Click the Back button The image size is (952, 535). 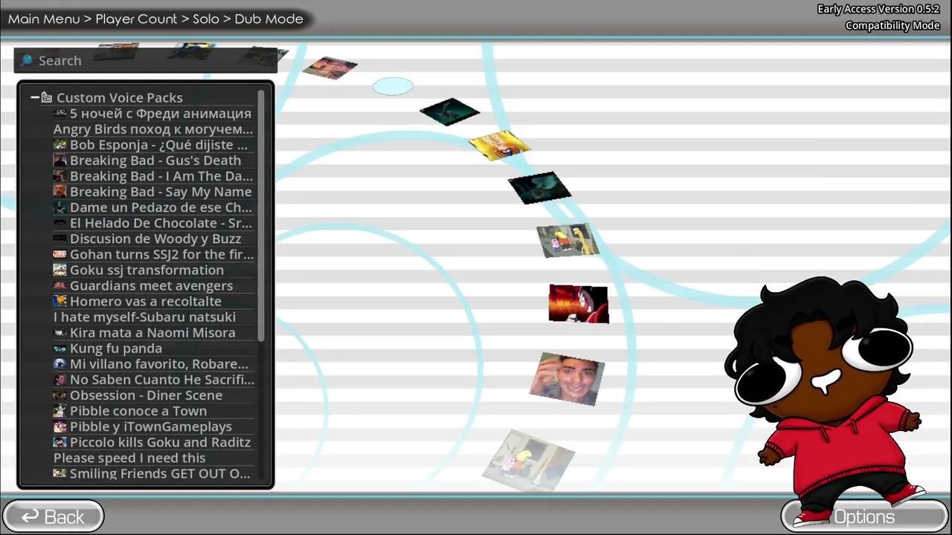(53, 516)
